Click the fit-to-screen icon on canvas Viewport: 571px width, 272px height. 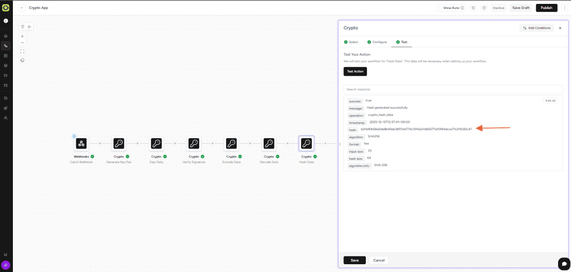click(x=22, y=51)
